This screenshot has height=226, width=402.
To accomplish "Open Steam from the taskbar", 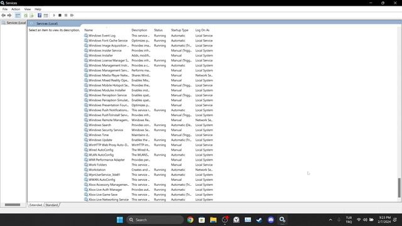I will (259, 220).
